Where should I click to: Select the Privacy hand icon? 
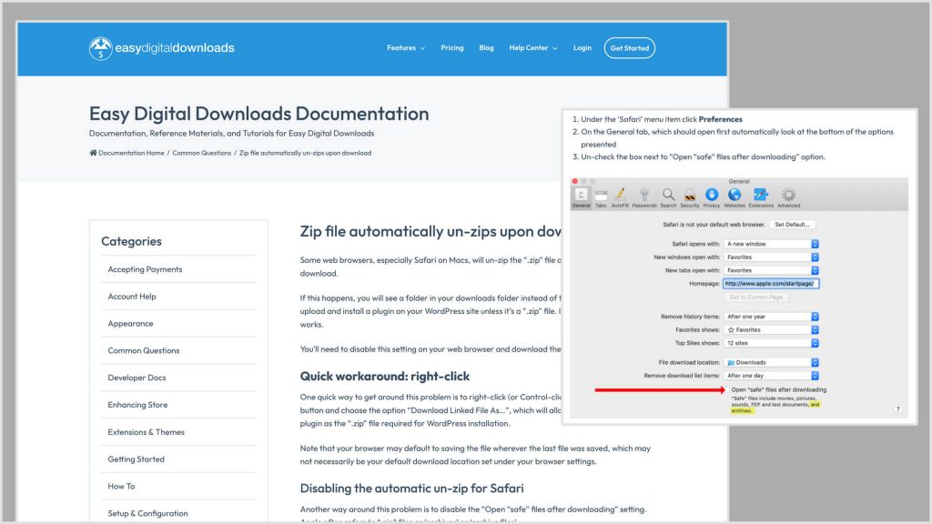tap(712, 196)
